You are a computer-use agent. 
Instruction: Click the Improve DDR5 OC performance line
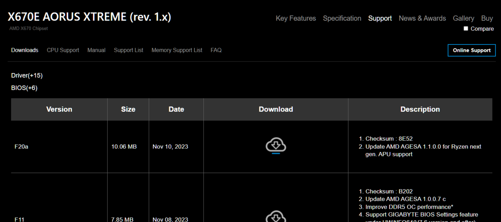[409, 207]
